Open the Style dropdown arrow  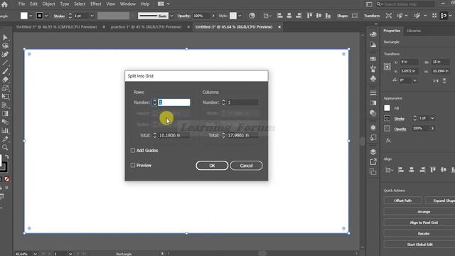[x=240, y=16]
